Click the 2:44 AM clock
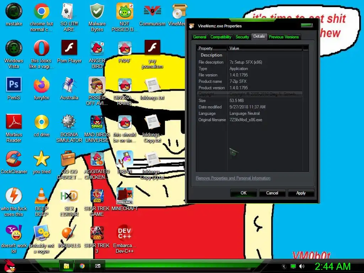The height and width of the screenshot is (273, 364). [x=332, y=266]
